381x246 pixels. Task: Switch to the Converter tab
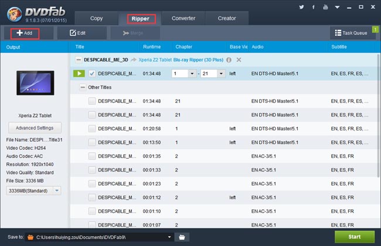coord(183,18)
